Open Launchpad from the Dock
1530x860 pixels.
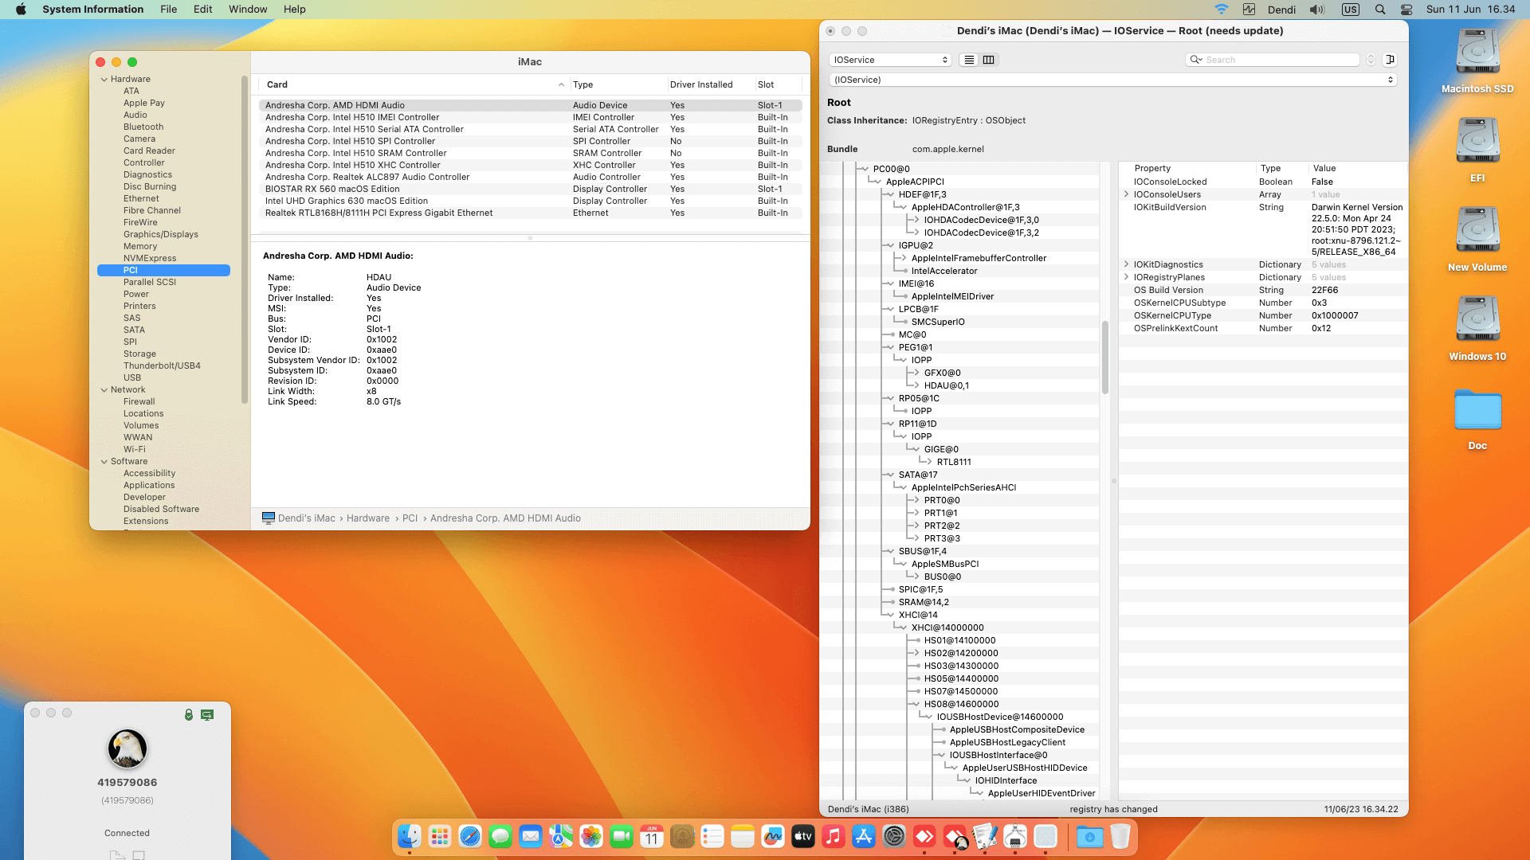click(x=440, y=836)
